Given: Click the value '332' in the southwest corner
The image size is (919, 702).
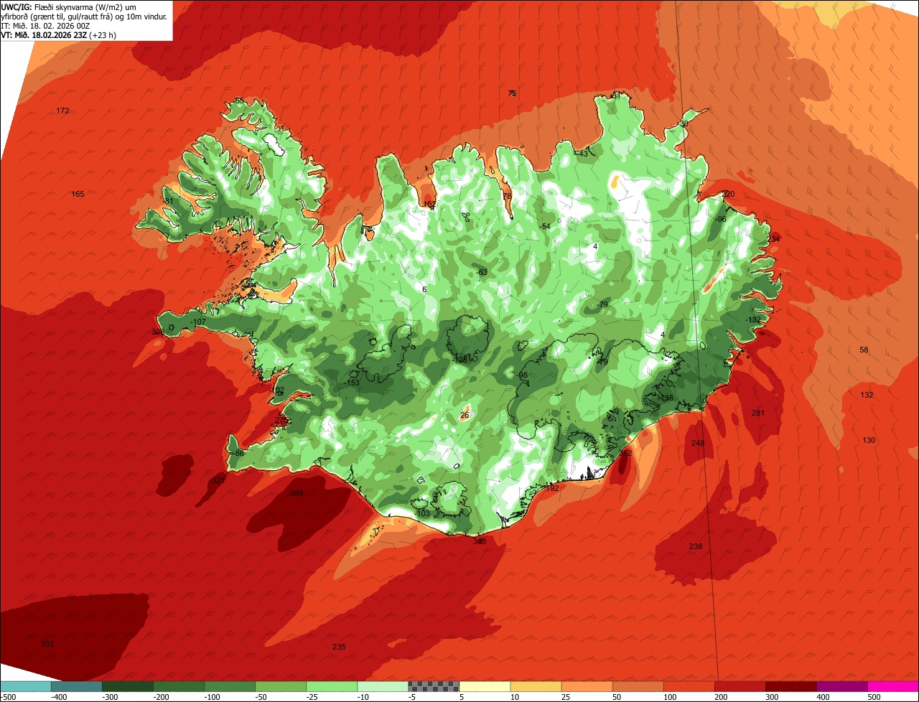Looking at the screenshot, I should [x=47, y=644].
